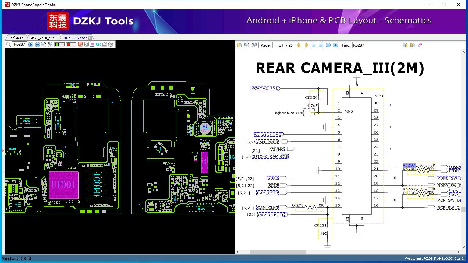Zoom out of the PCB board view
This screenshot has height=263, width=468.
(x=37, y=44)
